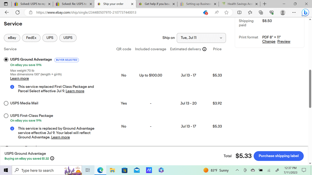Open Bing Copilot sidebar
The image size is (312, 175).
click(x=305, y=12)
